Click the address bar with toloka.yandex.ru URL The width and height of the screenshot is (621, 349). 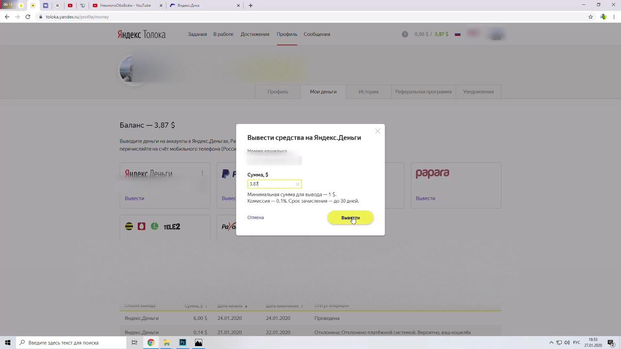coord(310,16)
